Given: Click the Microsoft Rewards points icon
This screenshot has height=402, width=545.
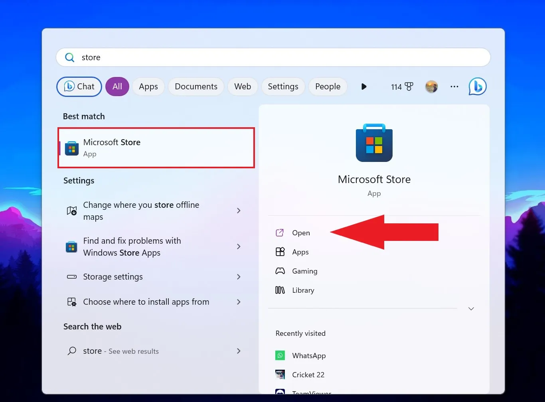Looking at the screenshot, I should (402, 87).
